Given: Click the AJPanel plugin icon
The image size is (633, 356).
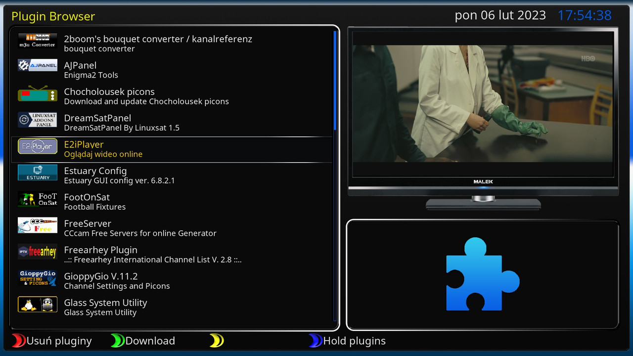Looking at the screenshot, I should (38, 66).
